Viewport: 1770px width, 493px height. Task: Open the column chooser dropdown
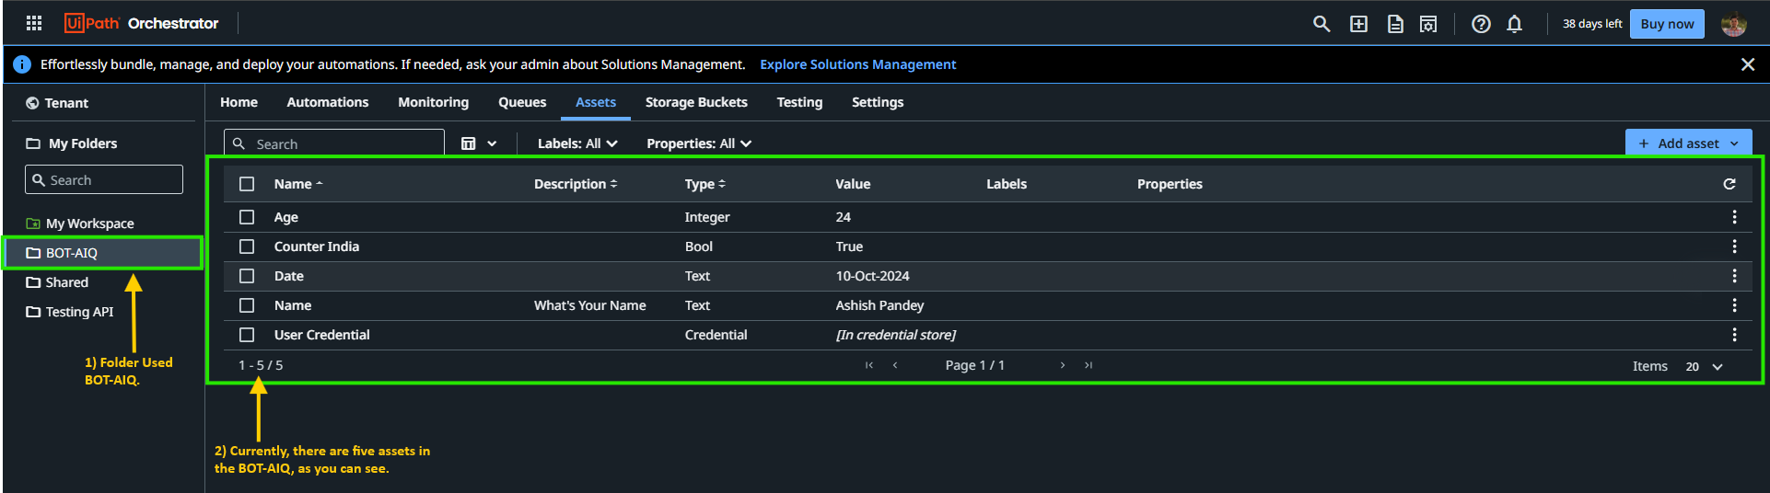pyautogui.click(x=479, y=143)
